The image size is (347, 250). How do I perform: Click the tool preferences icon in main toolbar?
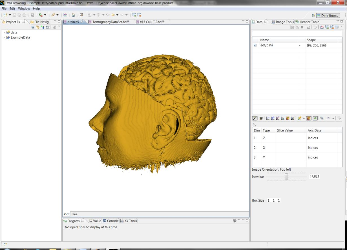(x=53, y=15)
